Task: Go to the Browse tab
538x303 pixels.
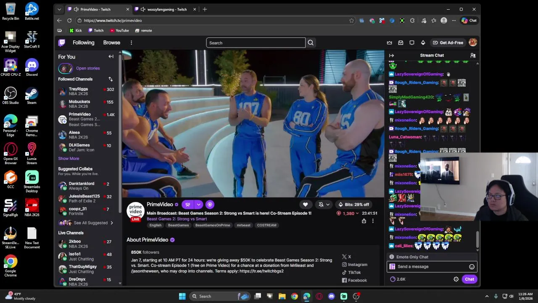Action: 112,43
